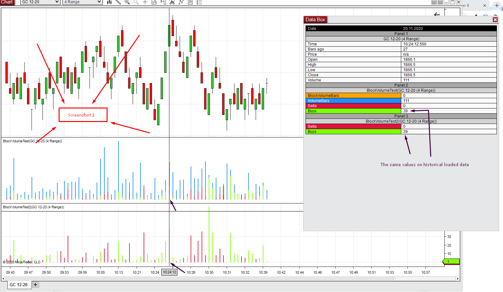Click the scroll right arrow on chart scrollbar
Screen dimensions: 503x292
tap(458, 279)
